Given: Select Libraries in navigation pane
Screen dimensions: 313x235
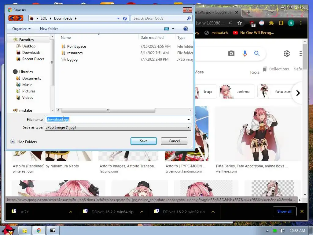Looking at the screenshot, I should tap(26, 72).
